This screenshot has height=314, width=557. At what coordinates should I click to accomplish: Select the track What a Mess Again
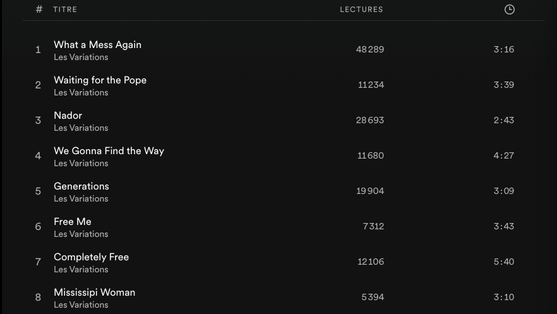(97, 45)
